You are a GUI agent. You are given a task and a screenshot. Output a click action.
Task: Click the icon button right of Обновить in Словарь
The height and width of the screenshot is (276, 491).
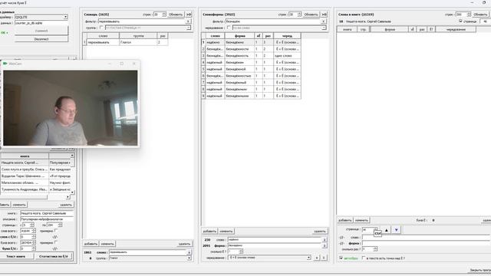coord(189,15)
